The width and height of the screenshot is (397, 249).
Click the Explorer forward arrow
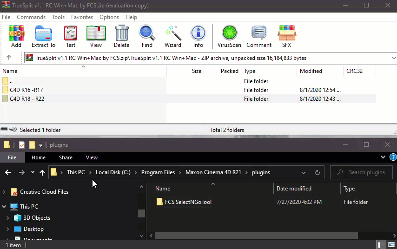point(22,172)
